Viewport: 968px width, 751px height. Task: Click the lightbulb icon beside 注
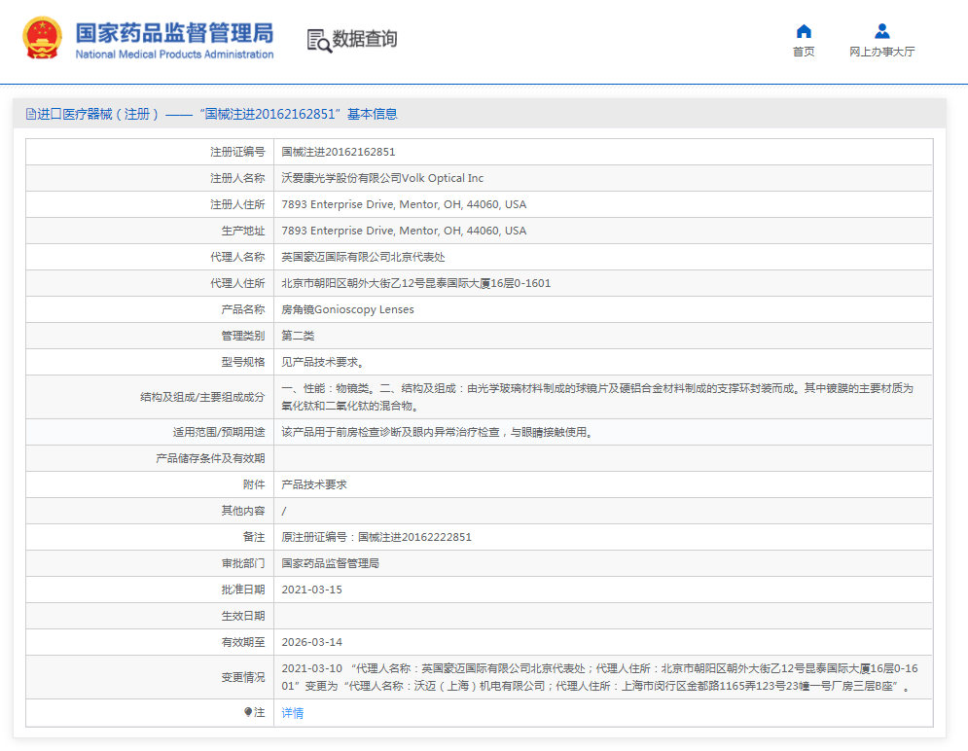tap(249, 713)
